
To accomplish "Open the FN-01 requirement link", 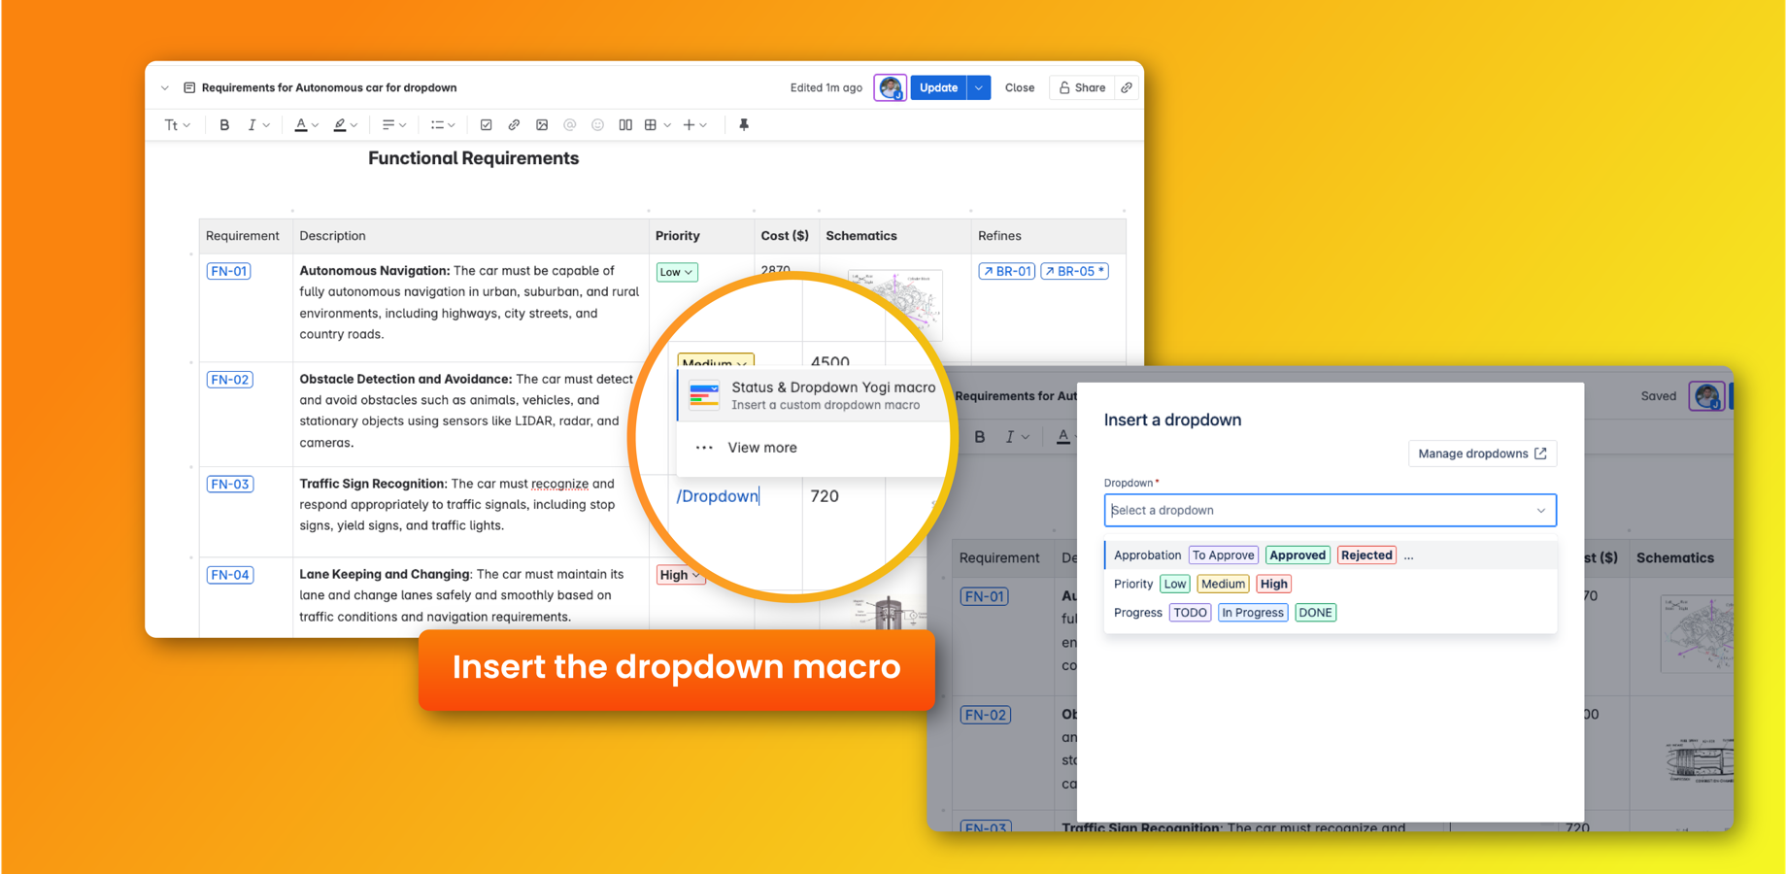I will tap(229, 272).
